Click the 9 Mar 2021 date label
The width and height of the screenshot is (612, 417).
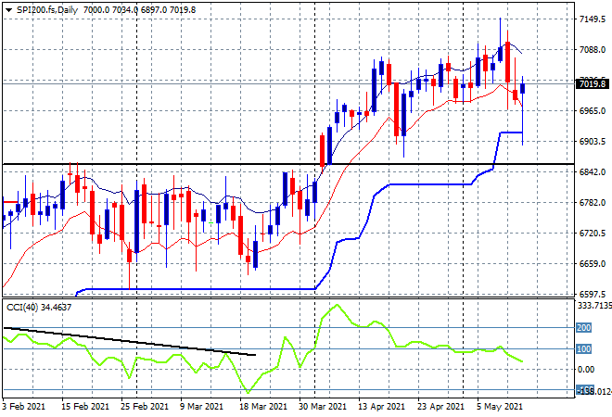click(201, 407)
